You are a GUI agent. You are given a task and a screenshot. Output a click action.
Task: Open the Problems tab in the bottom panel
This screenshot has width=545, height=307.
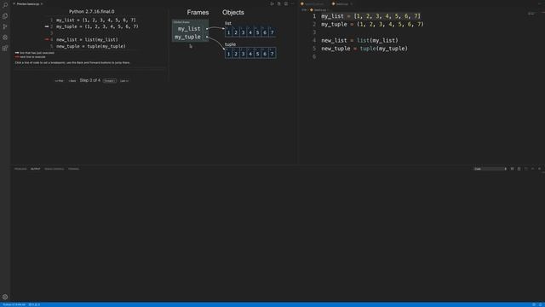(x=20, y=169)
